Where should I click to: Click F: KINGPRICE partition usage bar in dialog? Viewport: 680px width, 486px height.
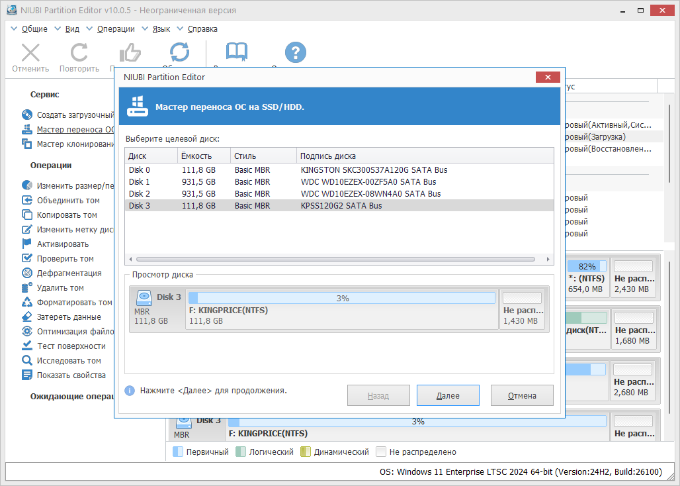pyautogui.click(x=342, y=298)
